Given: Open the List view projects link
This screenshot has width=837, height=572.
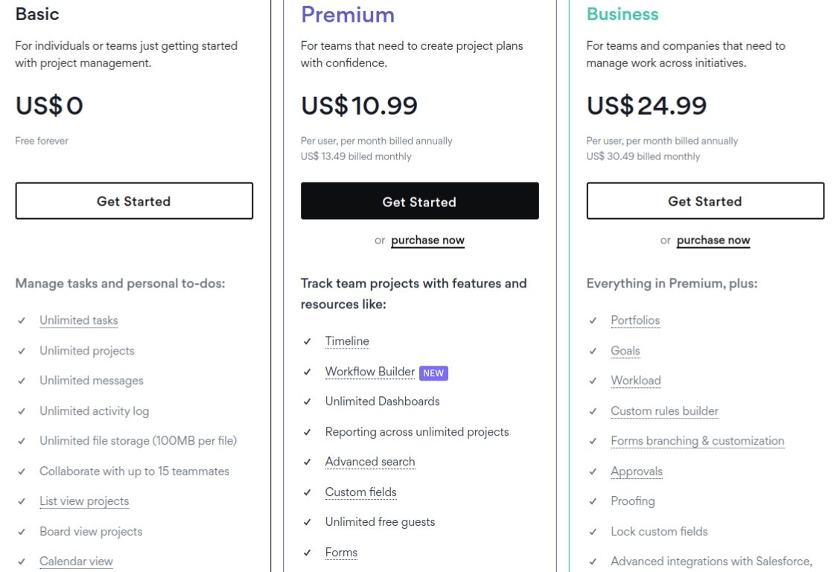Looking at the screenshot, I should [x=84, y=501].
